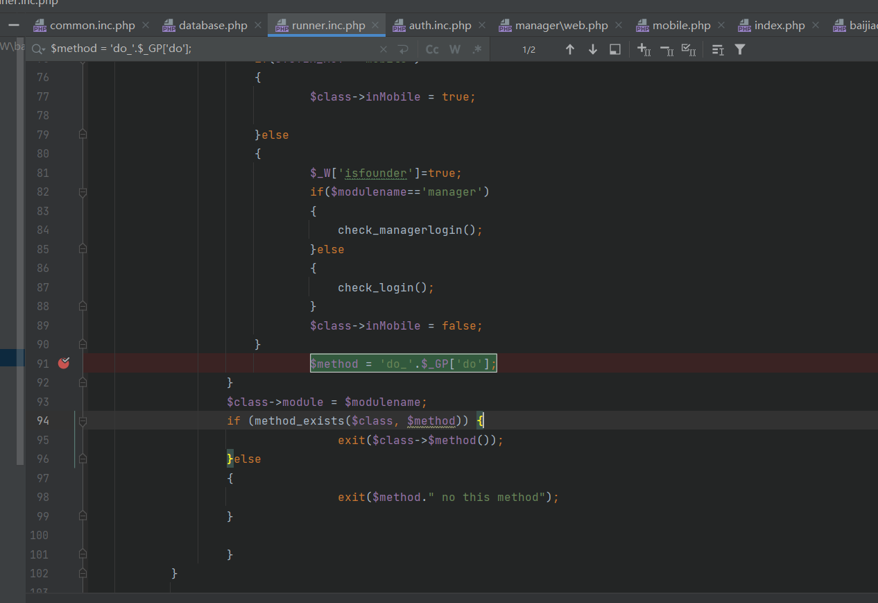This screenshot has width=878, height=603.
Task: Clear the find field text
Action: tap(384, 49)
